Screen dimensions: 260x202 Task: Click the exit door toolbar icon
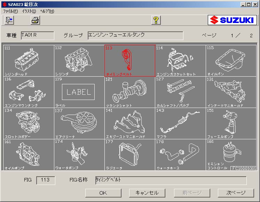pos(9,20)
